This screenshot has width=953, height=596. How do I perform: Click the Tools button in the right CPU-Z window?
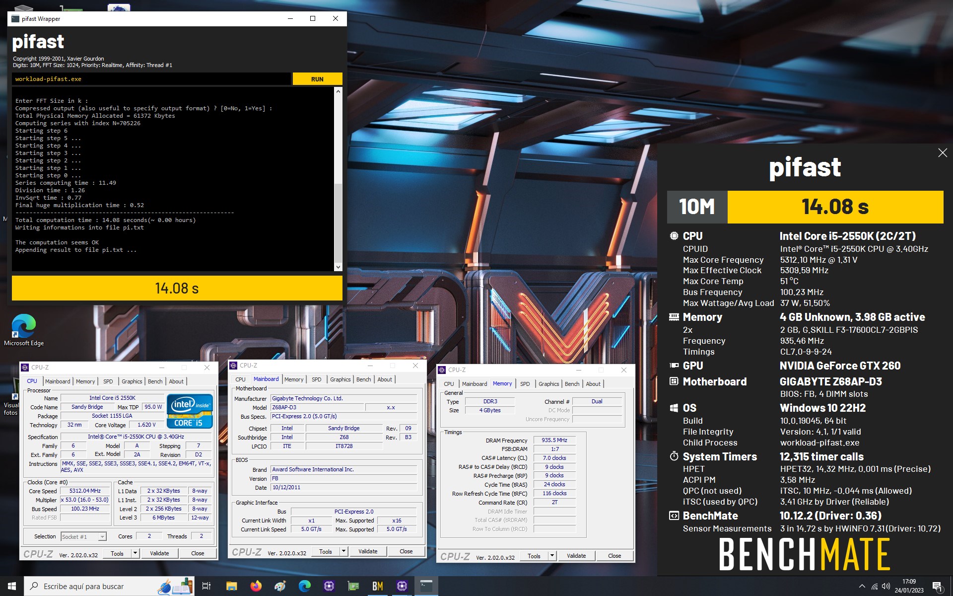(x=534, y=556)
